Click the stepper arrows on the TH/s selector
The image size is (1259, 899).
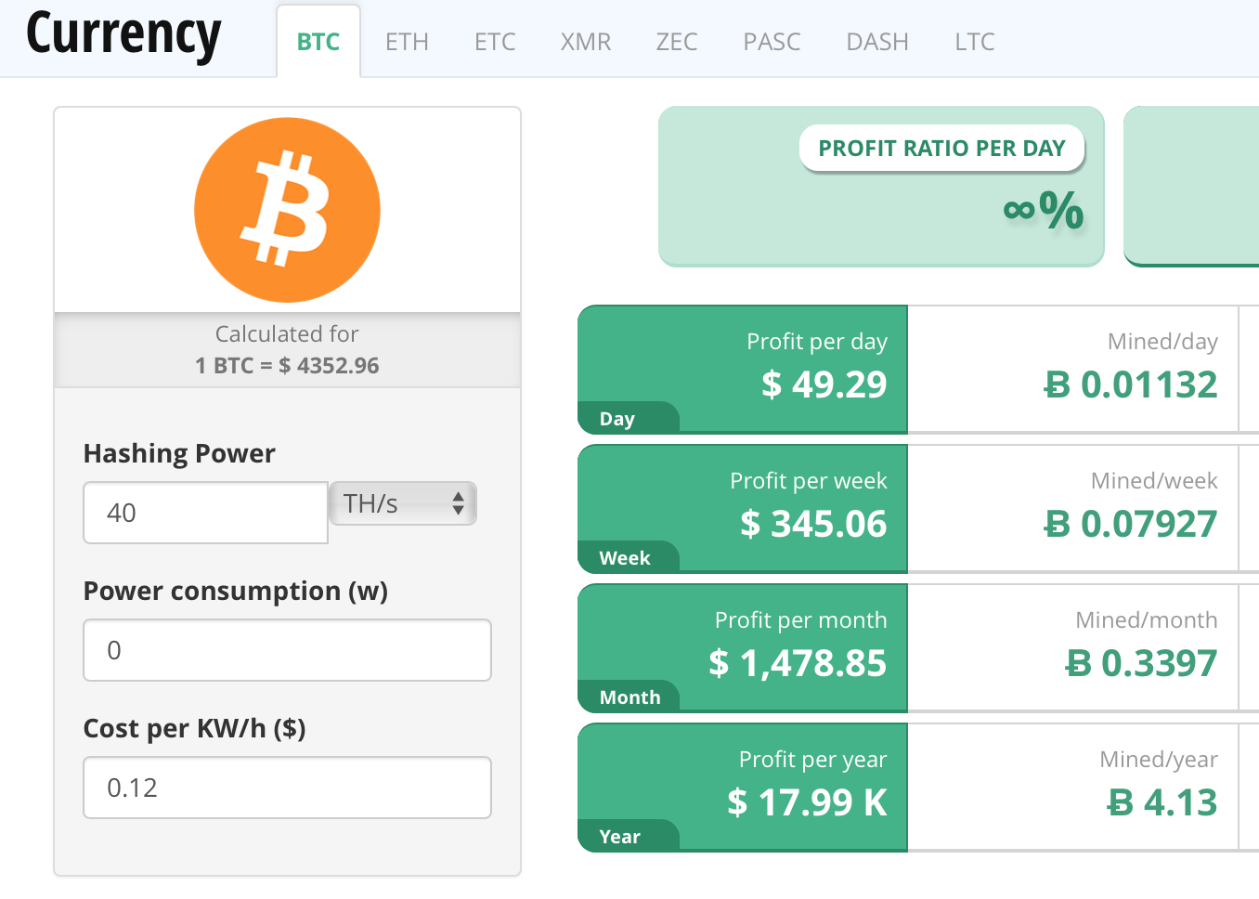point(459,503)
